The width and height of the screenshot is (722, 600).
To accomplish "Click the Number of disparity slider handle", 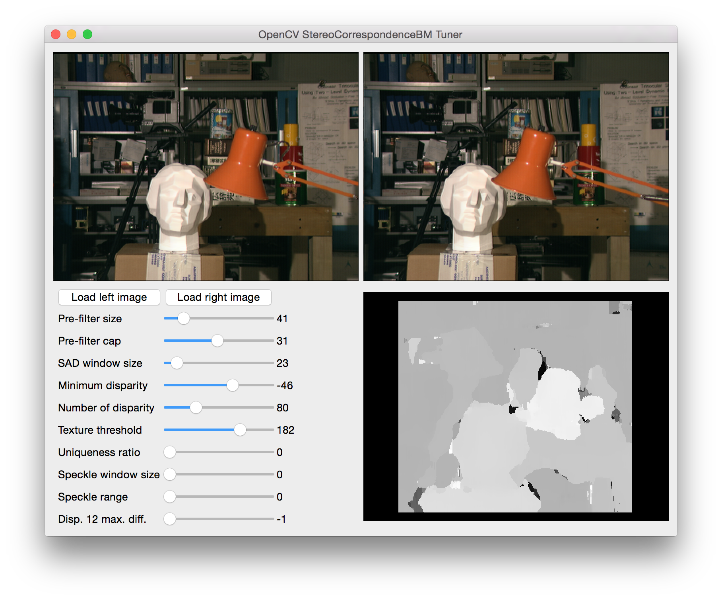I will [196, 407].
